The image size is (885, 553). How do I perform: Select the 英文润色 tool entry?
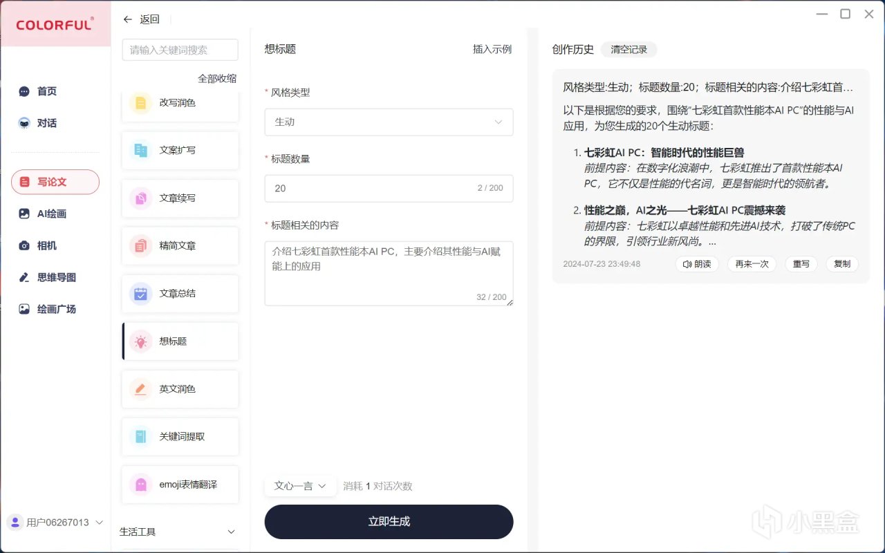click(180, 389)
